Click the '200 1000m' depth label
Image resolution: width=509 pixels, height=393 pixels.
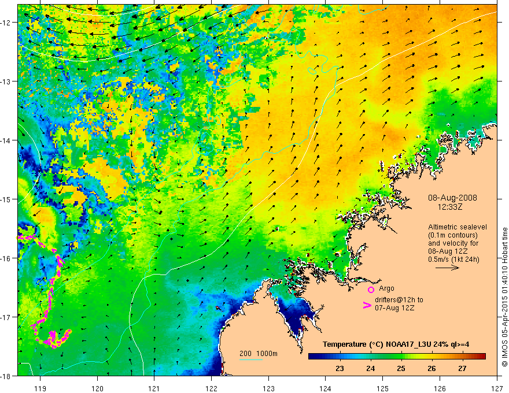click(x=259, y=354)
